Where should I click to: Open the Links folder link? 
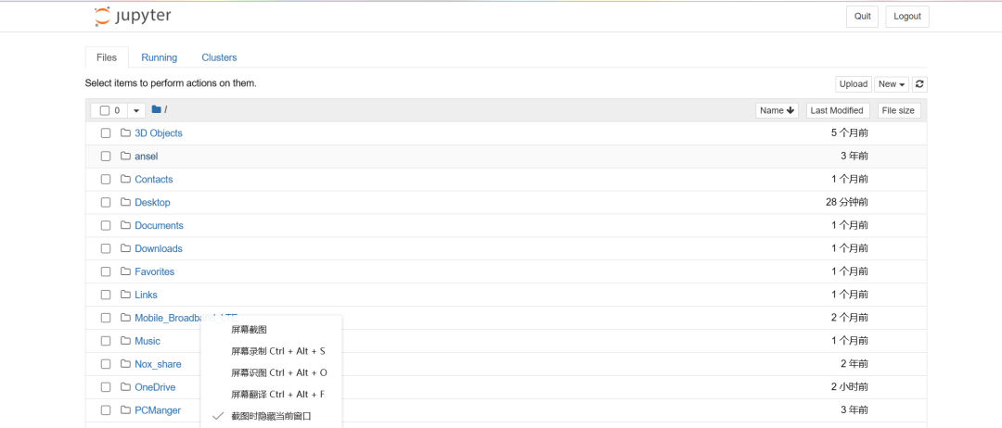147,295
